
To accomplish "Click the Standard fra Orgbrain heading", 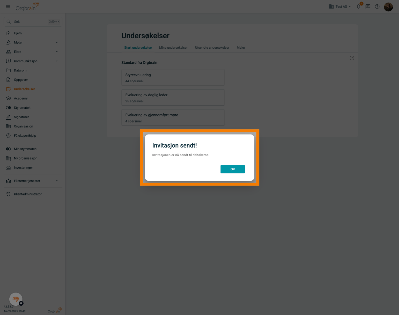I will tap(139, 63).
